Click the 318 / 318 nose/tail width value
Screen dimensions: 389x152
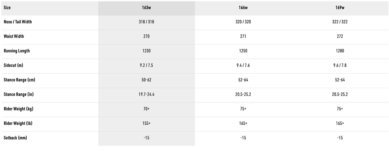coord(146,22)
